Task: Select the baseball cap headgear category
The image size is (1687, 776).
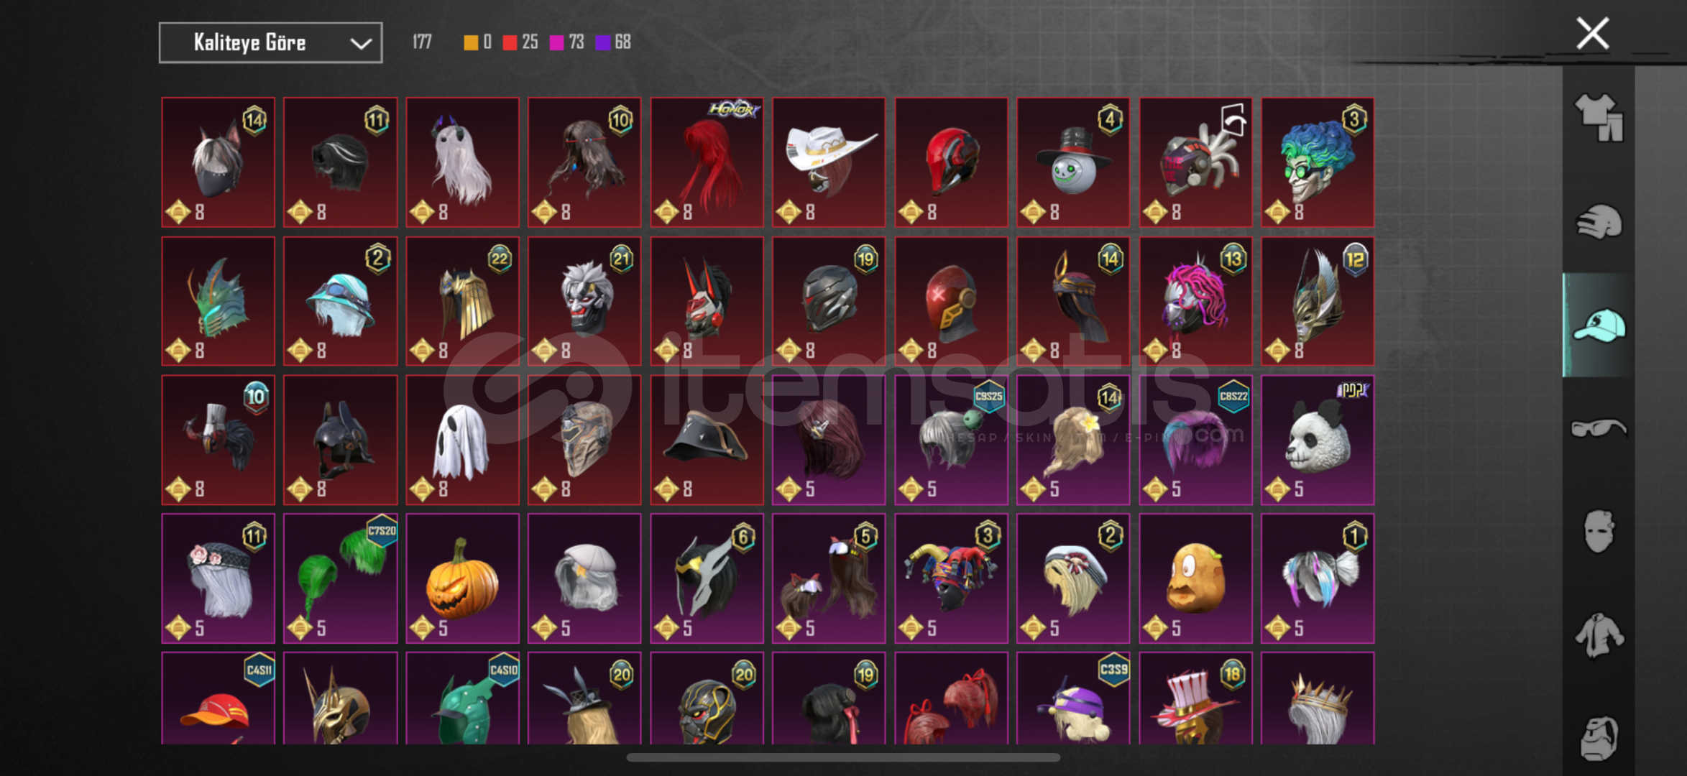Action: 1599,325
